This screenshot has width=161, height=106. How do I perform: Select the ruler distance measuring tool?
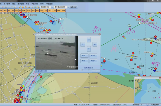point(20,7)
